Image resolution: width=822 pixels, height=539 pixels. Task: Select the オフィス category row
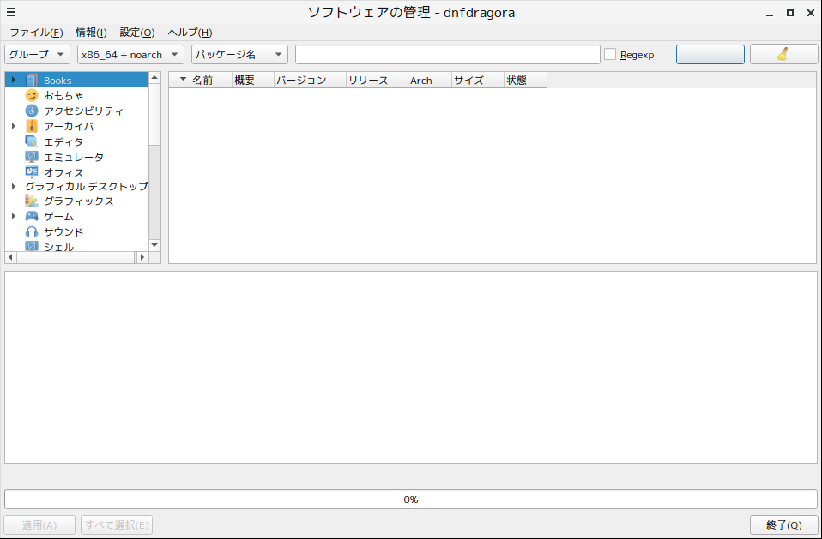[x=76, y=172]
